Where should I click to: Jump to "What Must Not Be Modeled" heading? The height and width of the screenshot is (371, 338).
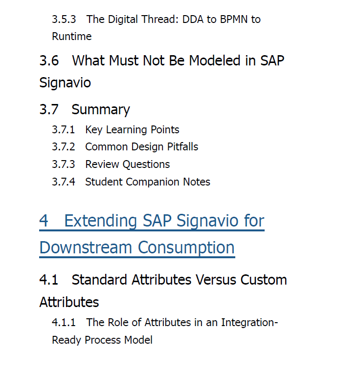point(161,61)
